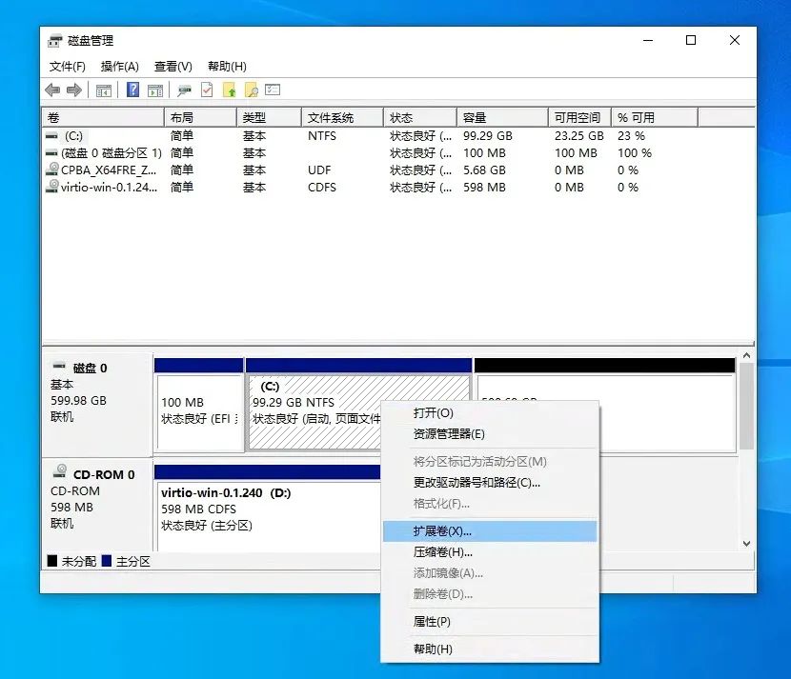Choose 属性(P) in the context menu
Screen dimensions: 791x679
pos(489,622)
